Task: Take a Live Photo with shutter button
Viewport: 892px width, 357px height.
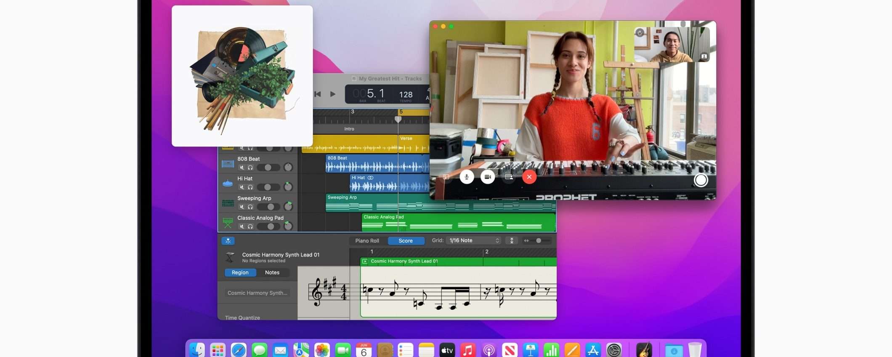Action: pos(701,180)
